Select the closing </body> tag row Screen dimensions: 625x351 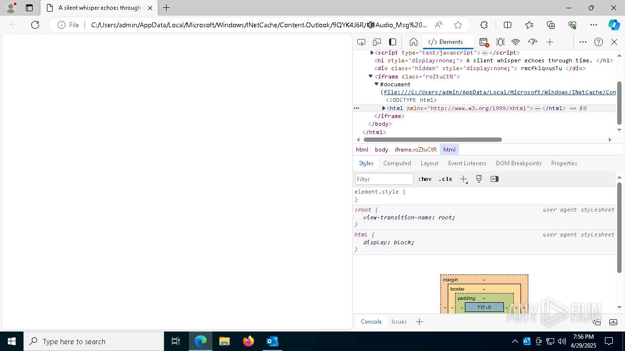380,124
